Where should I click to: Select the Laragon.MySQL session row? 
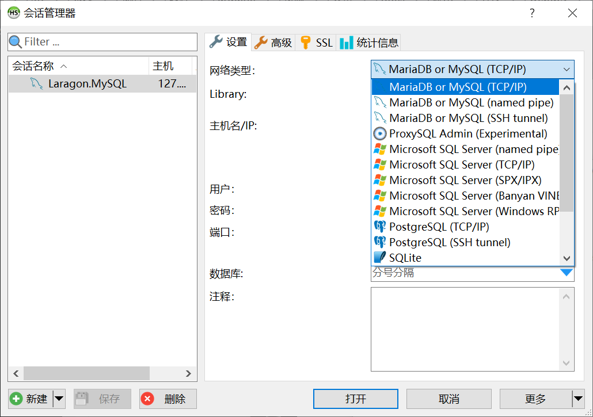(x=102, y=83)
